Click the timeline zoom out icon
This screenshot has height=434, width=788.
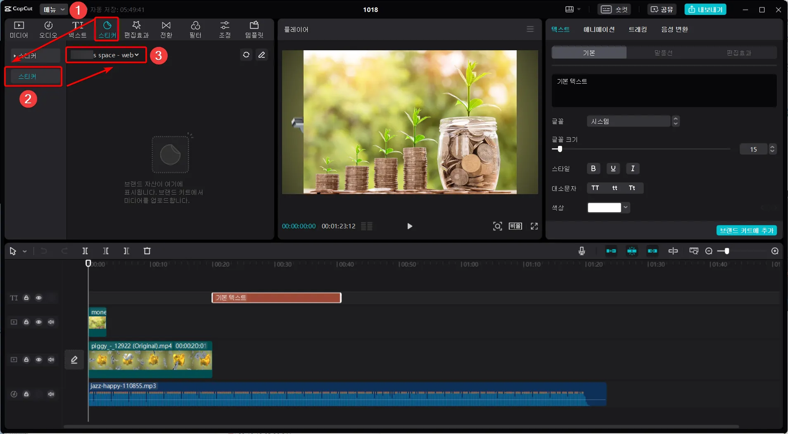709,251
